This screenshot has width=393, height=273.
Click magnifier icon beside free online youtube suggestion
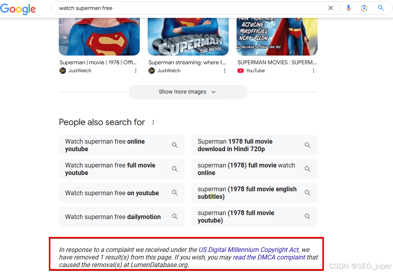tap(175, 145)
